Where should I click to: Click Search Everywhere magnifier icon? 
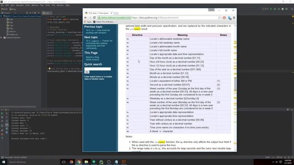click(292, 9)
